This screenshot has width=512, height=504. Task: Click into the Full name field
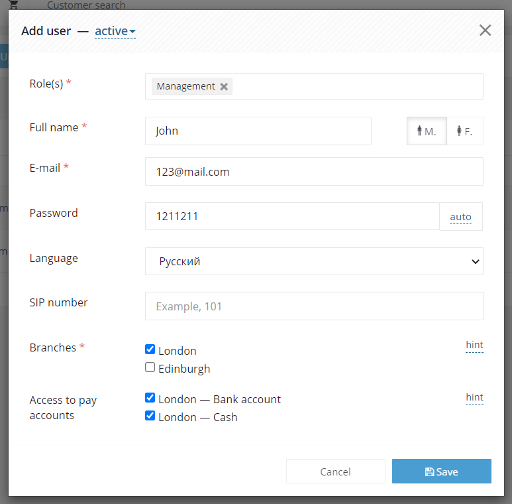(x=258, y=131)
